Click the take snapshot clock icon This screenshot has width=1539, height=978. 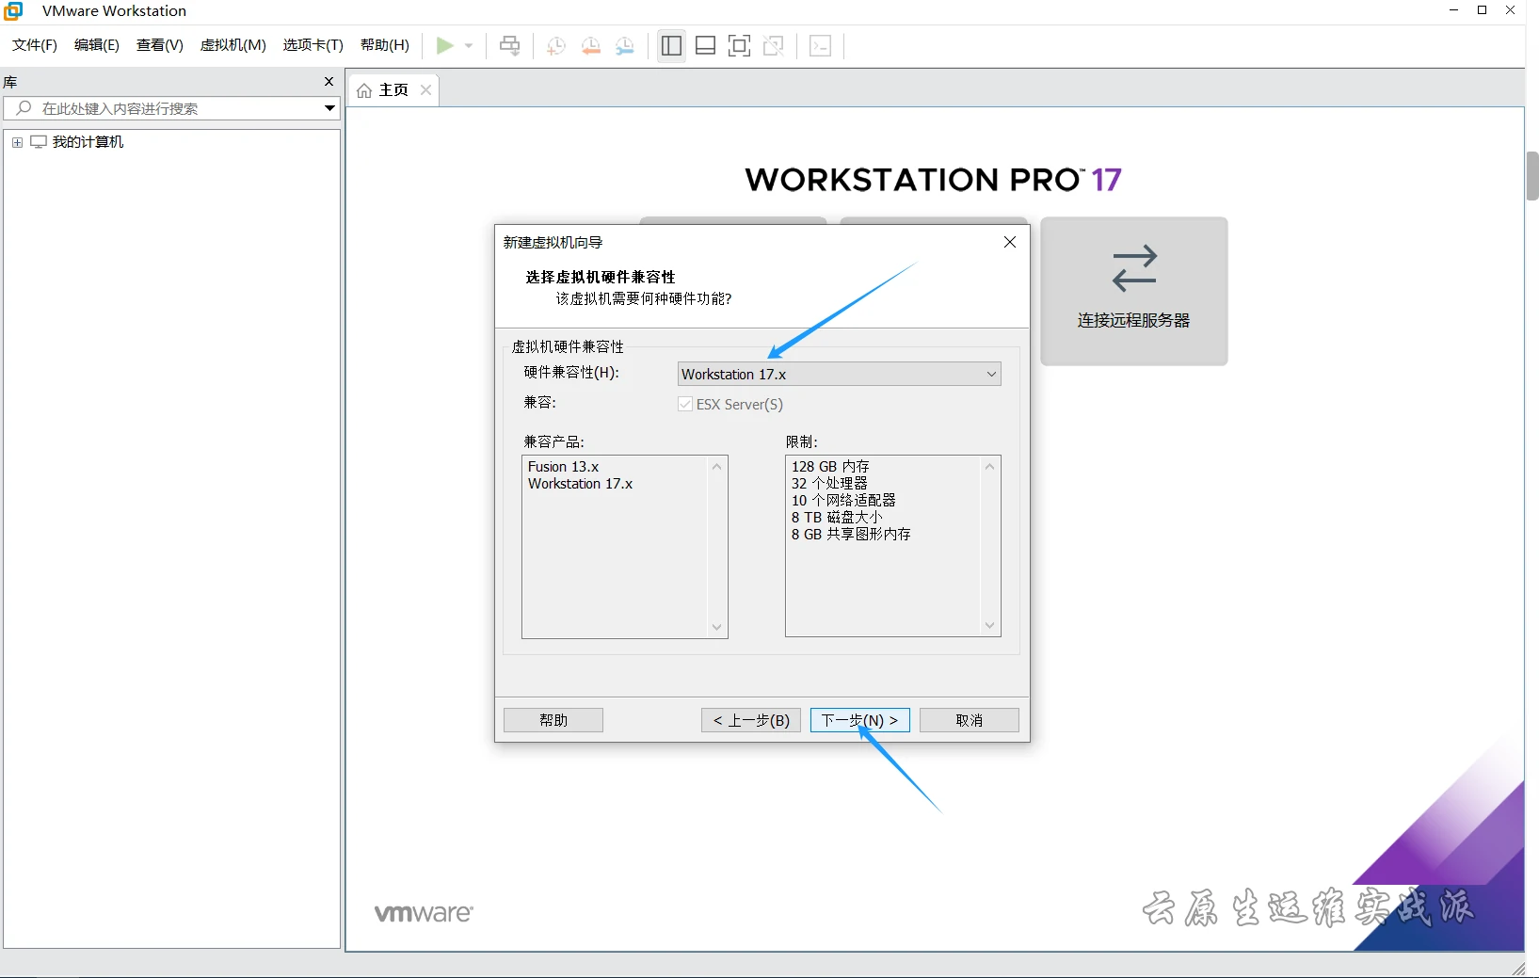tap(556, 45)
